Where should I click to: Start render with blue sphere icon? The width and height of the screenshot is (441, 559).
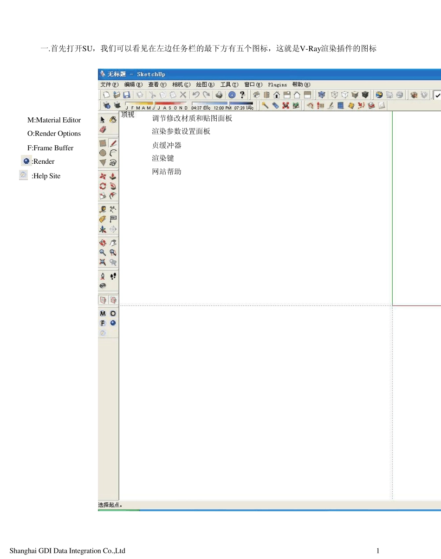tap(113, 323)
